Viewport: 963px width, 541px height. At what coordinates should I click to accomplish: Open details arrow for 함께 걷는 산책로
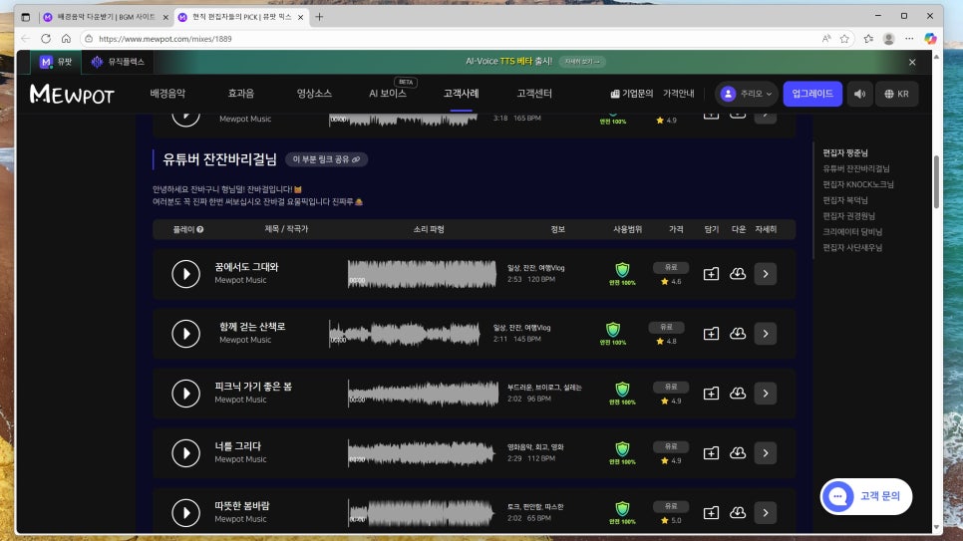[x=766, y=334]
